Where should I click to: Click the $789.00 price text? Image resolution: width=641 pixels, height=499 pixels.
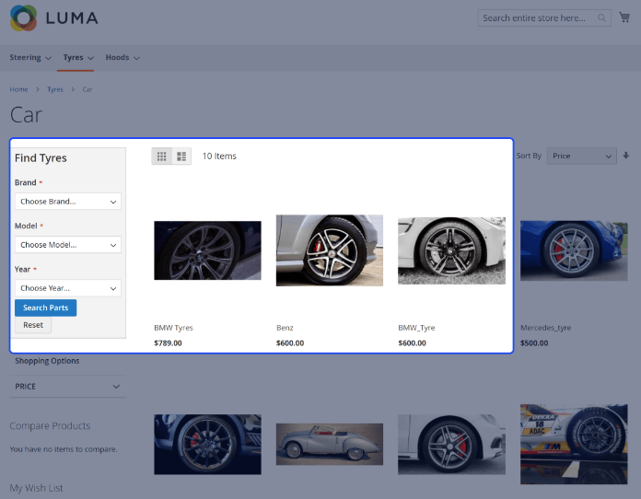click(x=168, y=343)
